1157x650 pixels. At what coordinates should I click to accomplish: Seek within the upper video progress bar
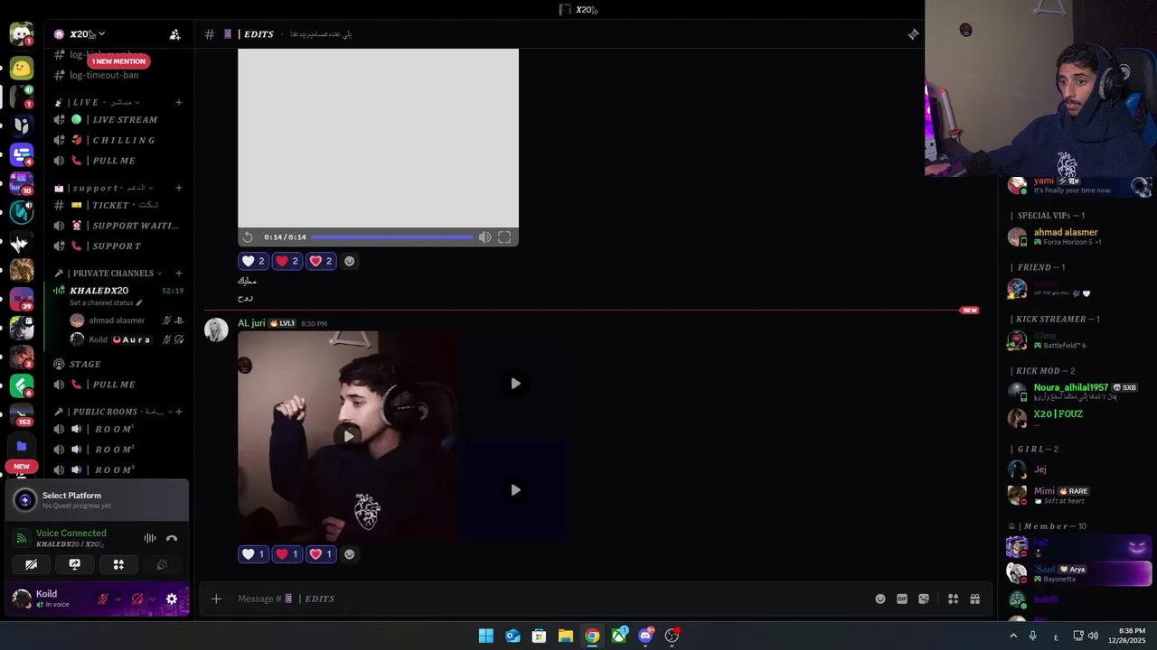[392, 237]
